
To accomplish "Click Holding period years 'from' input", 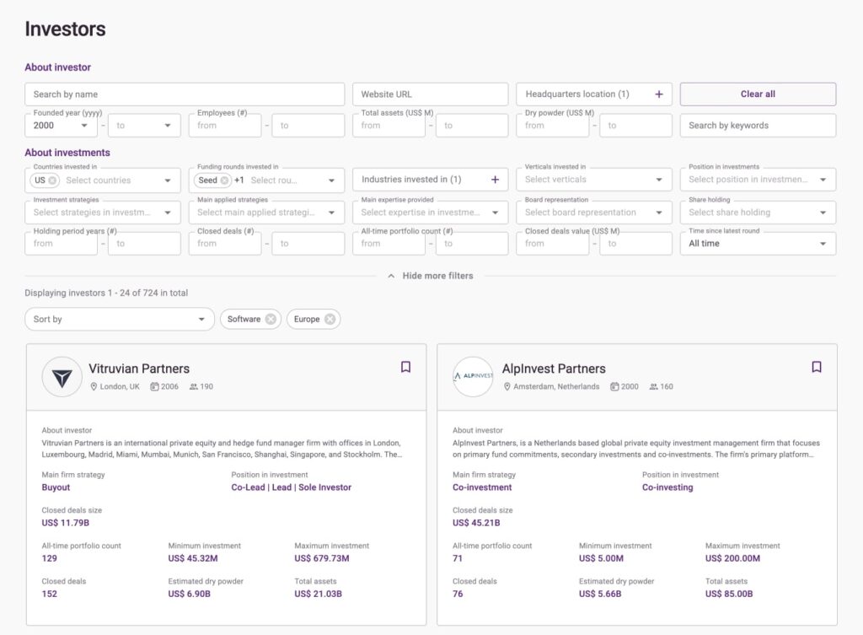I will click(61, 244).
